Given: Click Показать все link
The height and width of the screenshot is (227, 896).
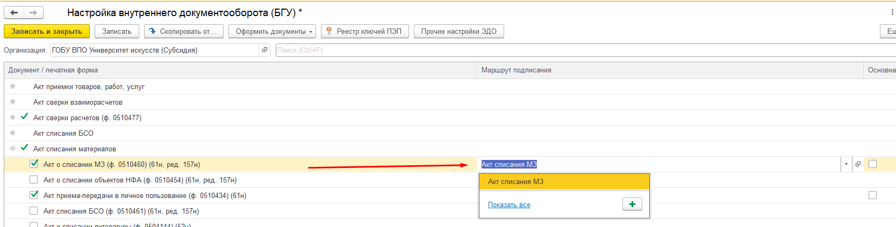Looking at the screenshot, I should (x=509, y=204).
